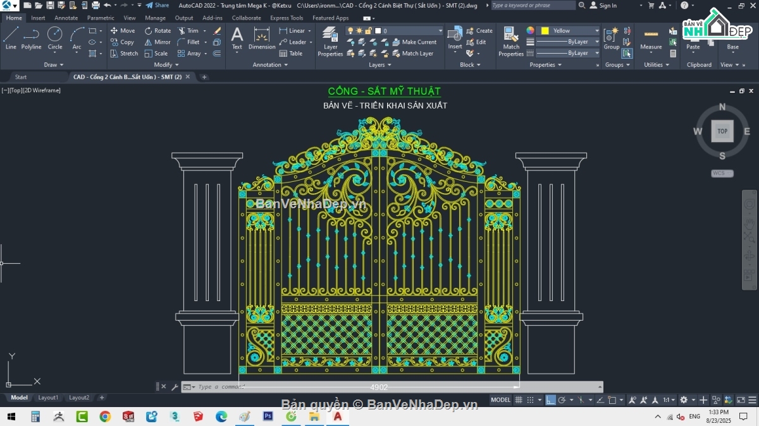Click the Measure tool in Utilities
Screen dimensions: 759x426
click(x=651, y=39)
